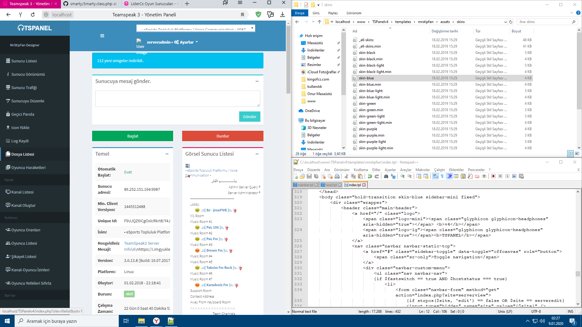Click the Cut scissors icon in Notepad++

click(x=346, y=176)
